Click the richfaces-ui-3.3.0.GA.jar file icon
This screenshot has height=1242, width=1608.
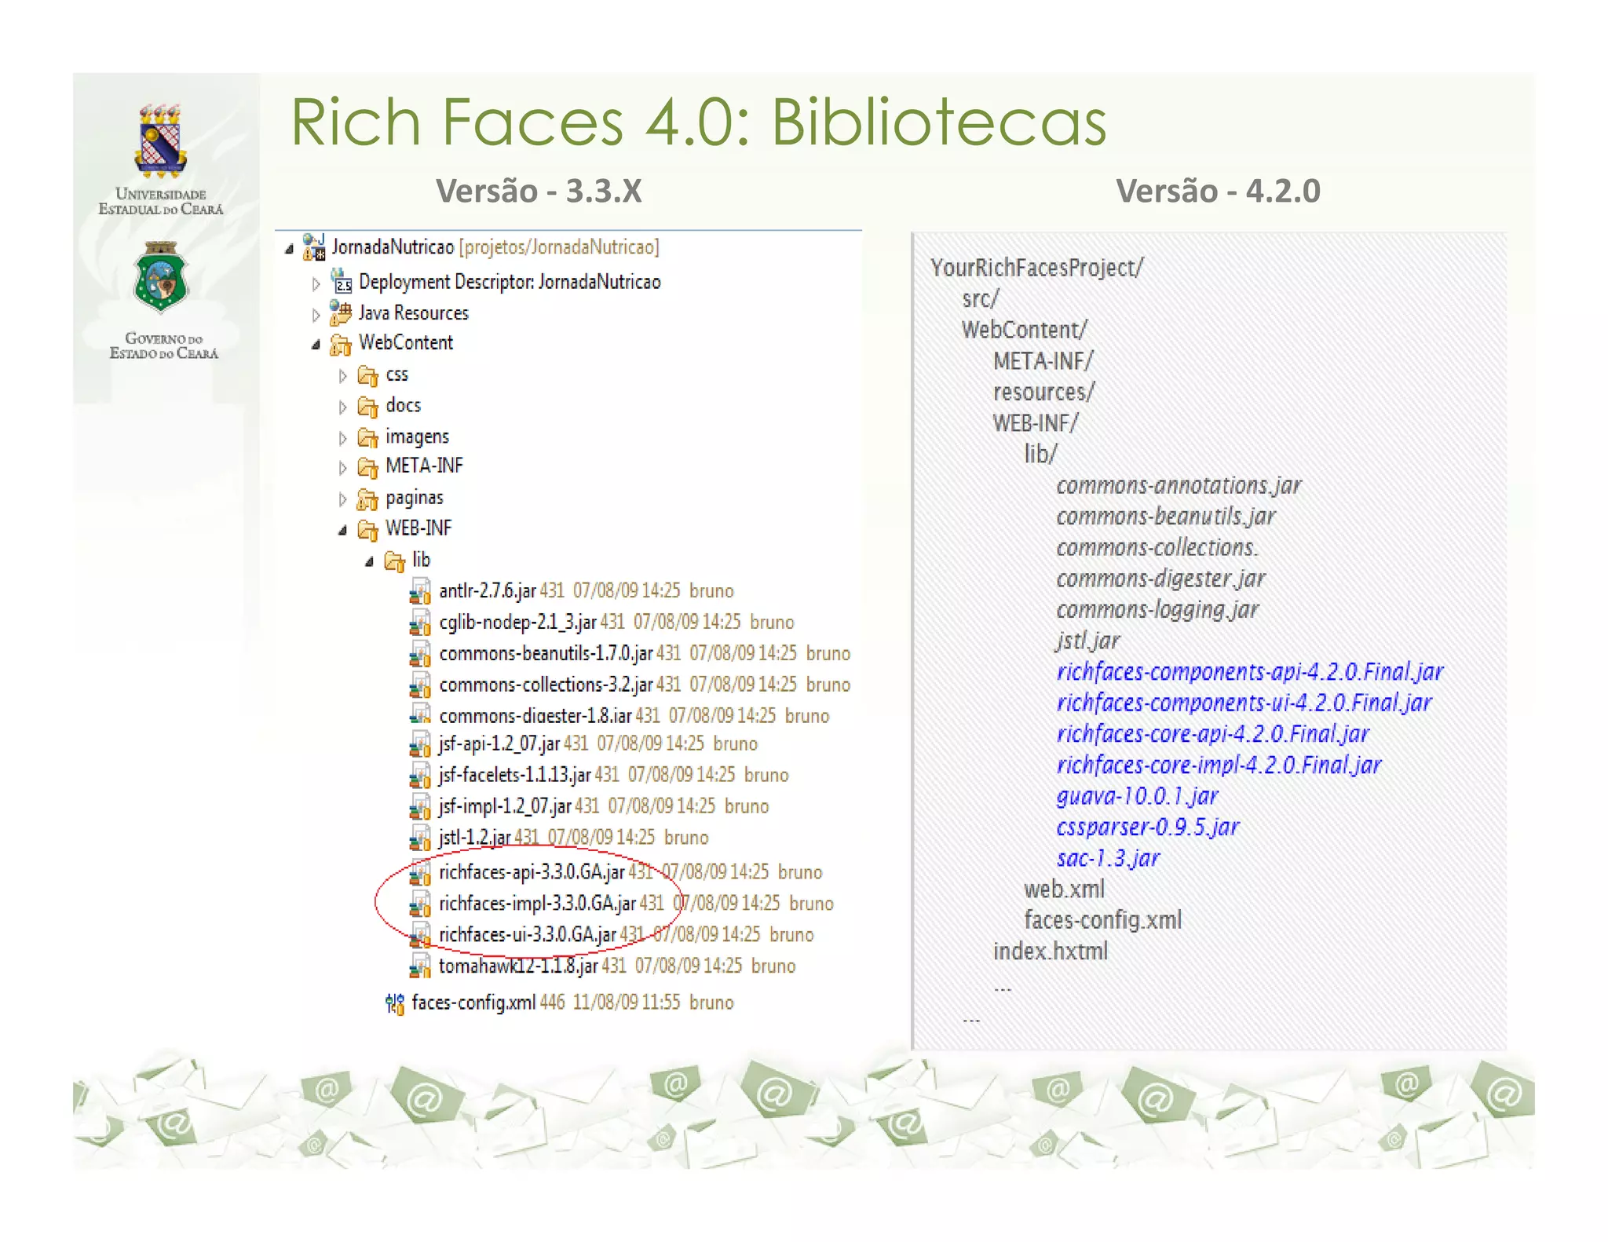point(420,935)
